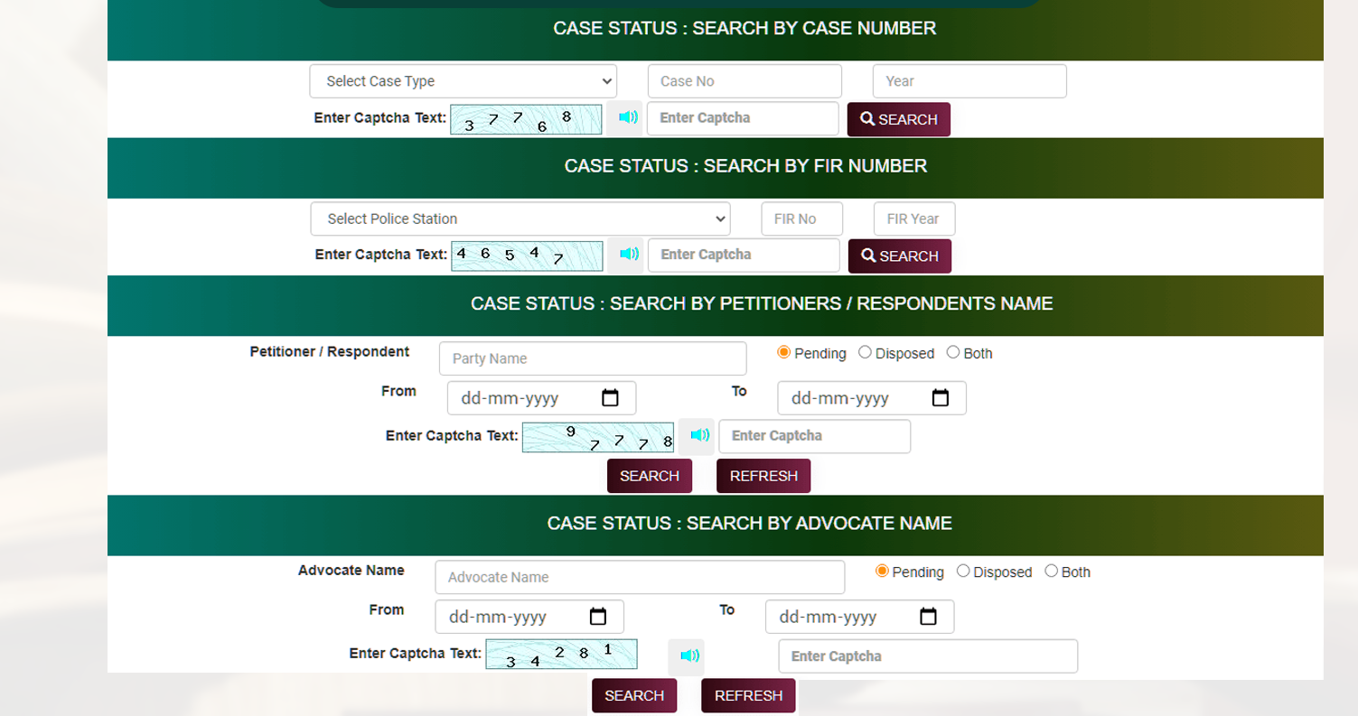Click SEARCH in advocate name section
Image resolution: width=1358 pixels, height=716 pixels.
point(633,695)
